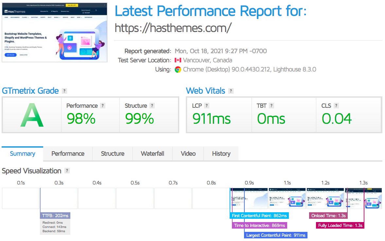Select the Summary tab
Image resolution: width=385 pixels, height=241 pixels.
click(22, 154)
